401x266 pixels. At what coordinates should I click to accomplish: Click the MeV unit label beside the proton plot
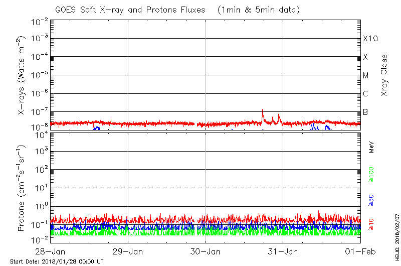tap(371, 147)
